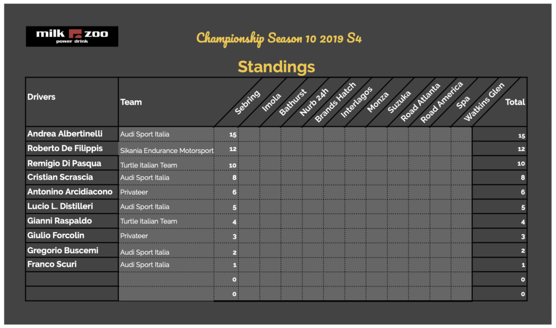Select the Total column header

tap(515, 102)
